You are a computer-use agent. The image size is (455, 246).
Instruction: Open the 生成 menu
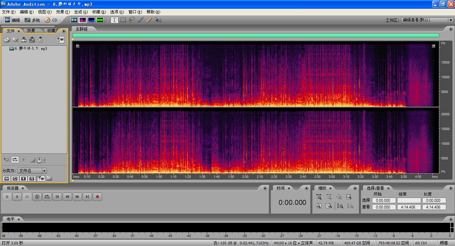click(x=81, y=12)
